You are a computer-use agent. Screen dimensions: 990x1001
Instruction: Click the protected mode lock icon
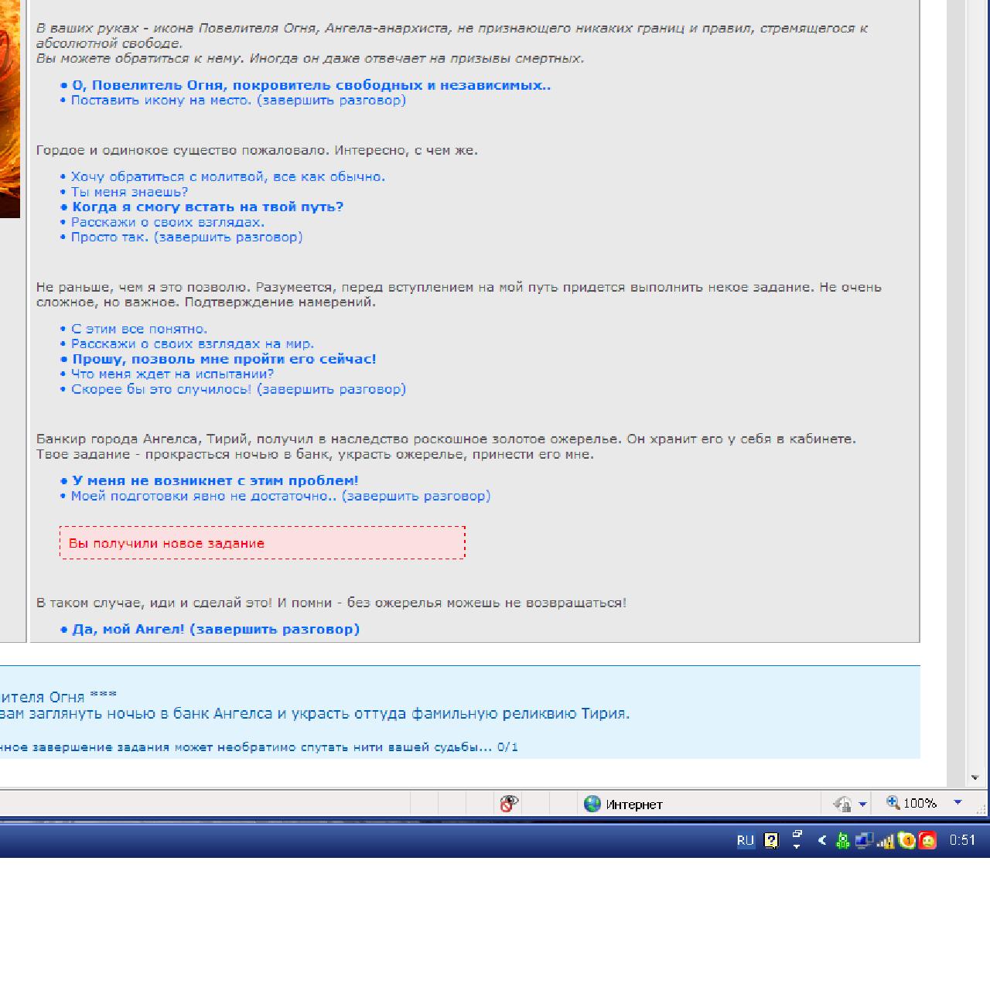pyautogui.click(x=842, y=804)
